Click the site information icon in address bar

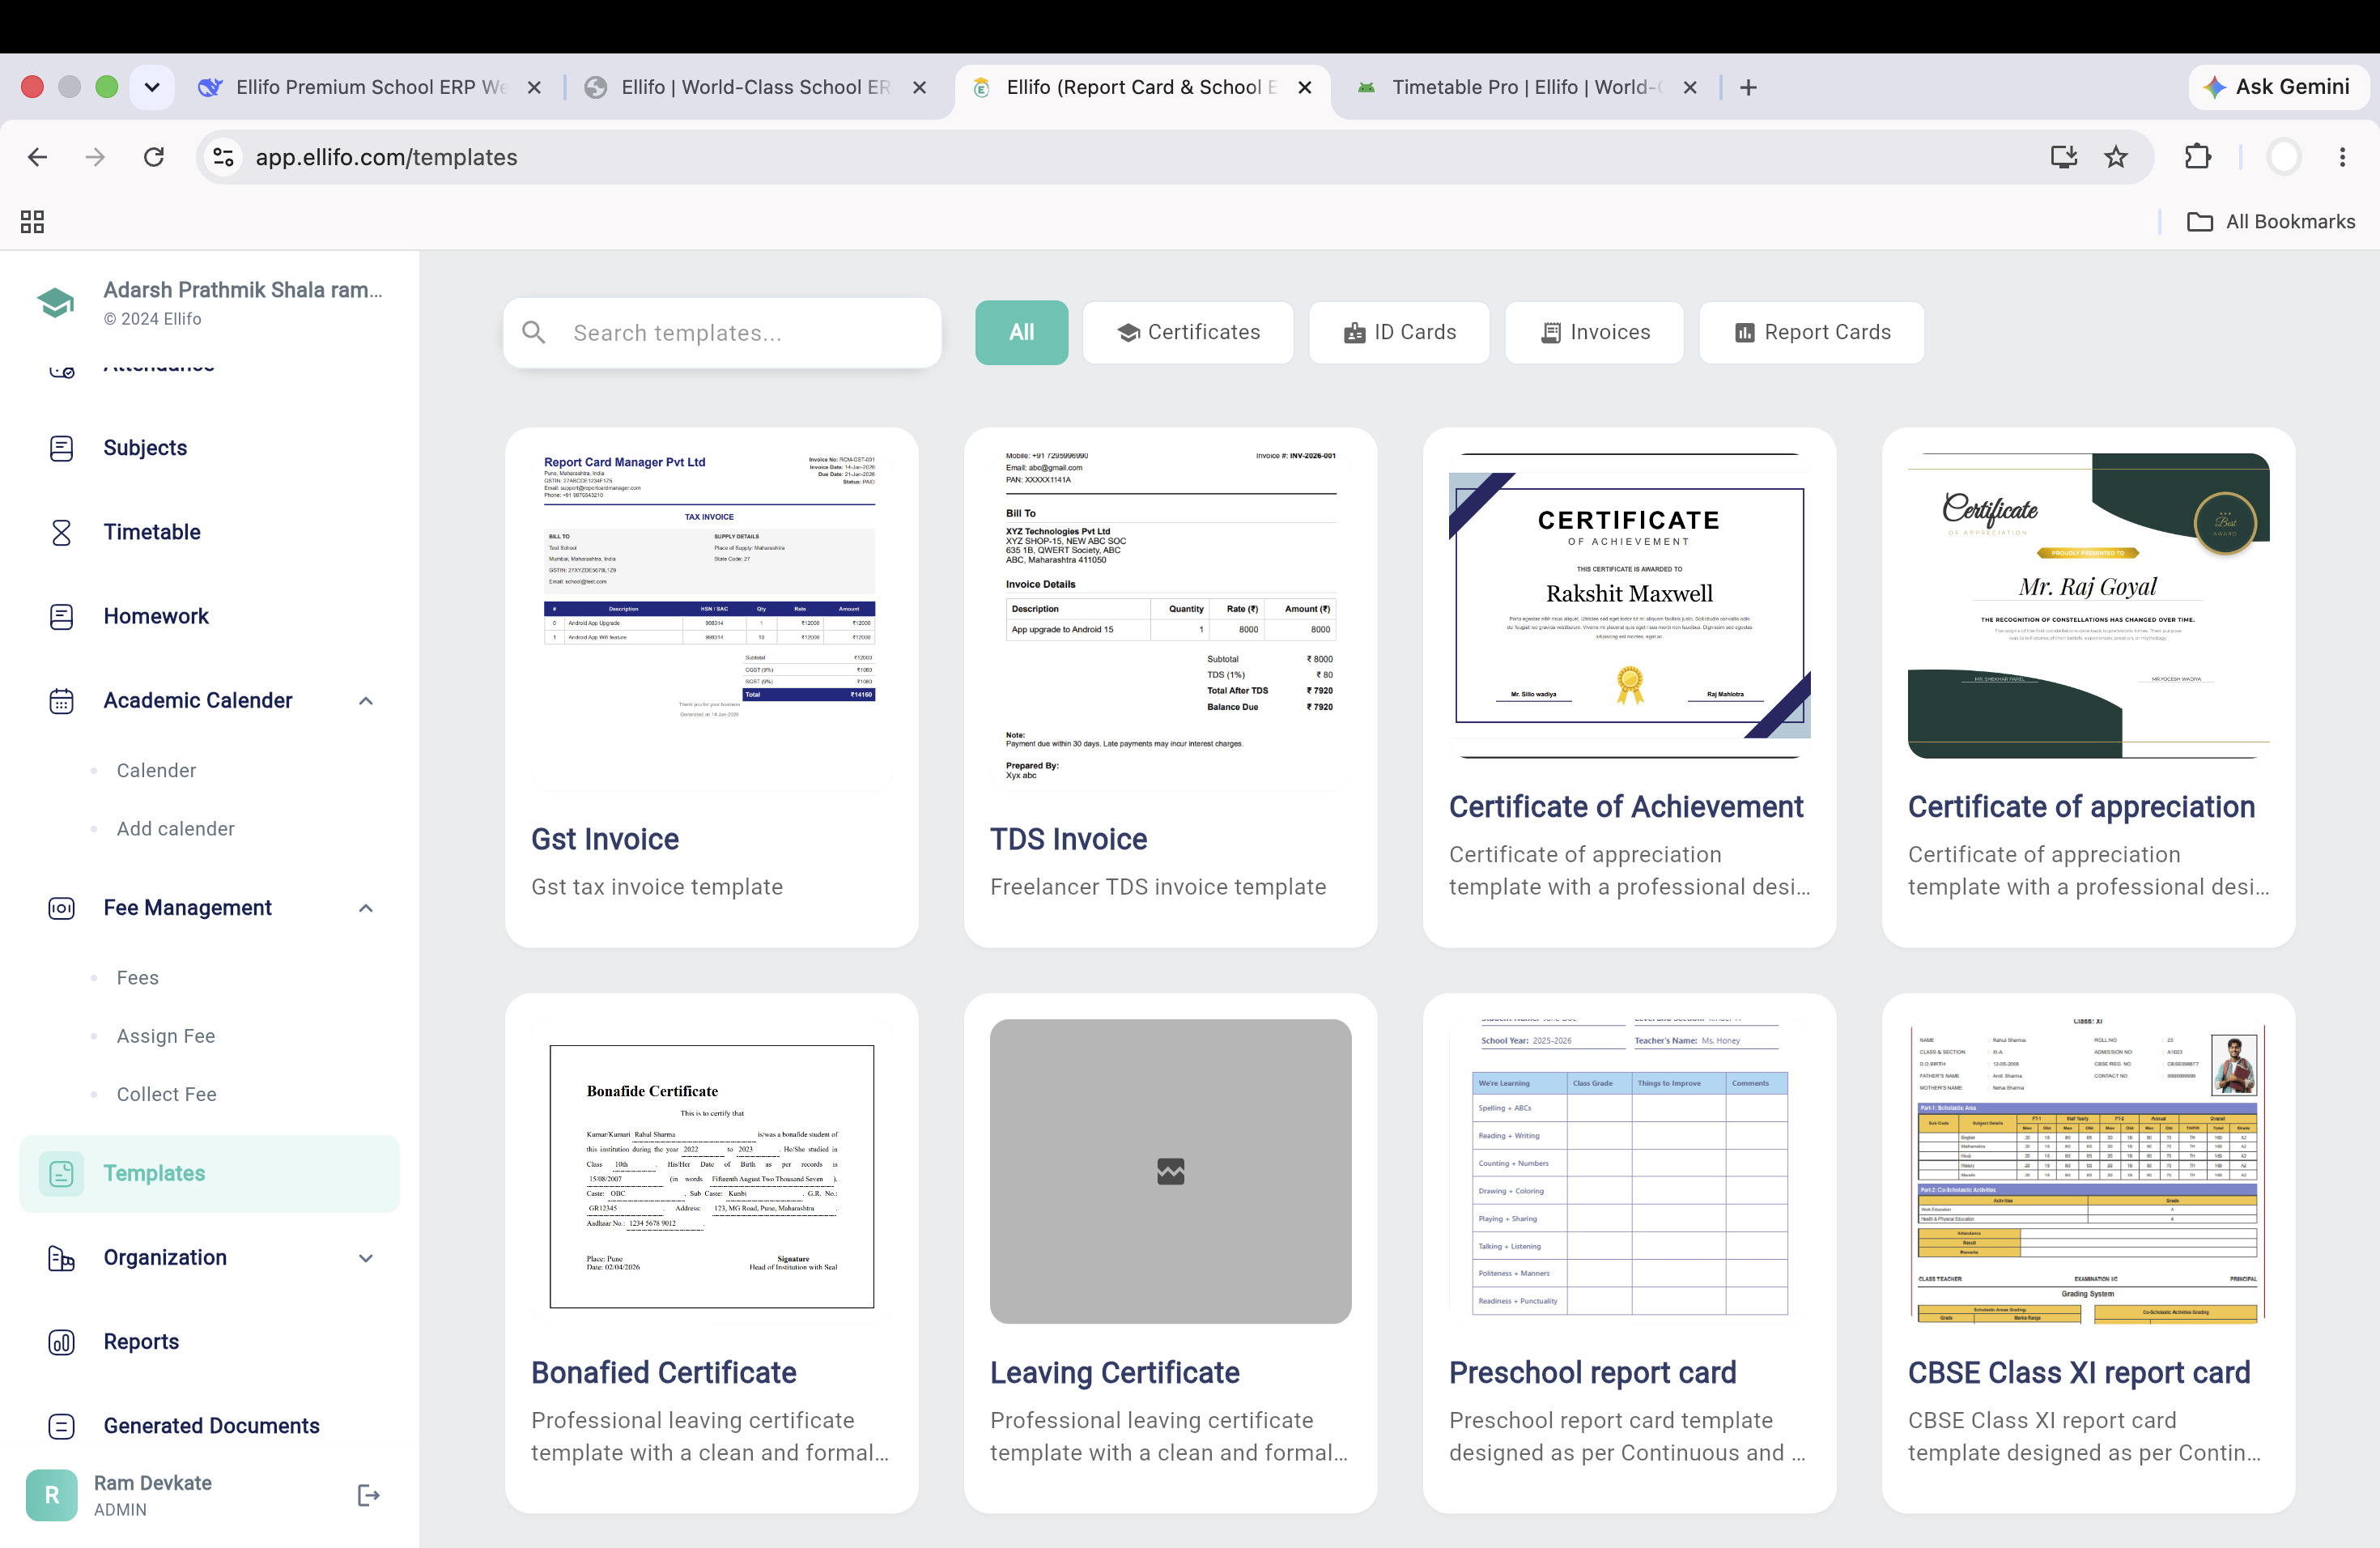pyautogui.click(x=224, y=157)
